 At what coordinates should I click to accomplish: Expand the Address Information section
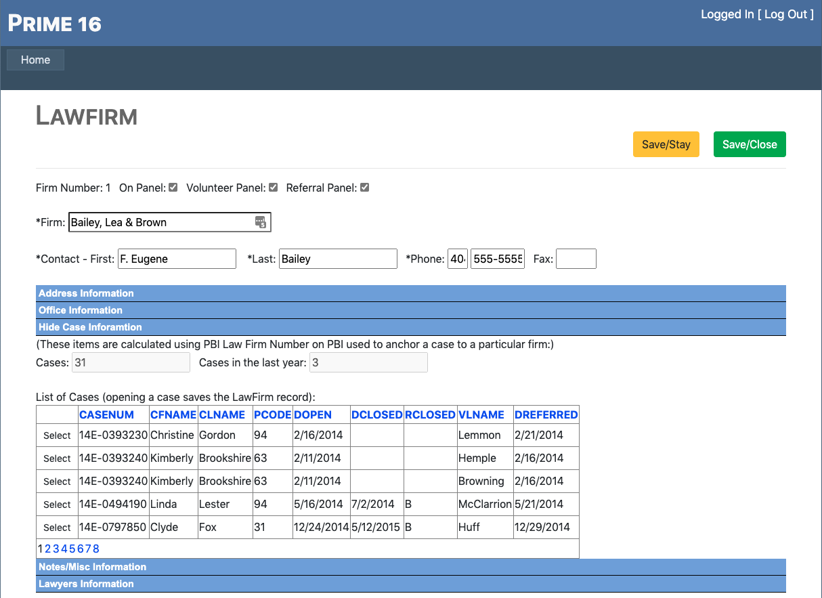[x=86, y=293]
